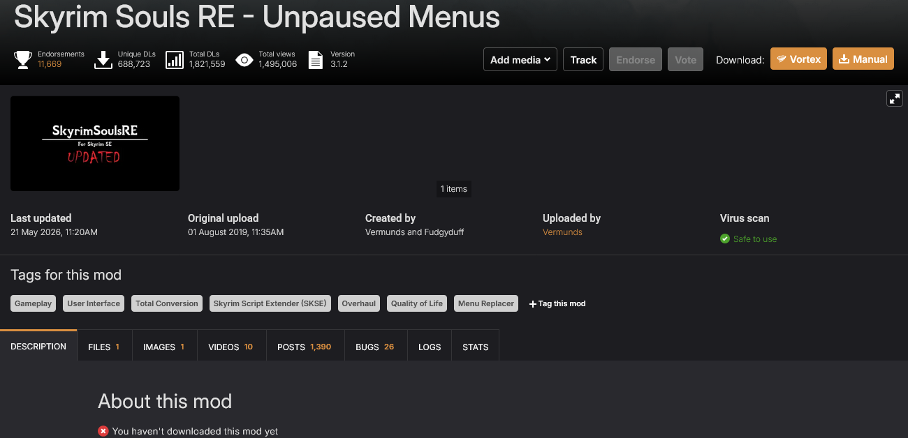Click the green Safe to use checkmark icon

coord(725,239)
